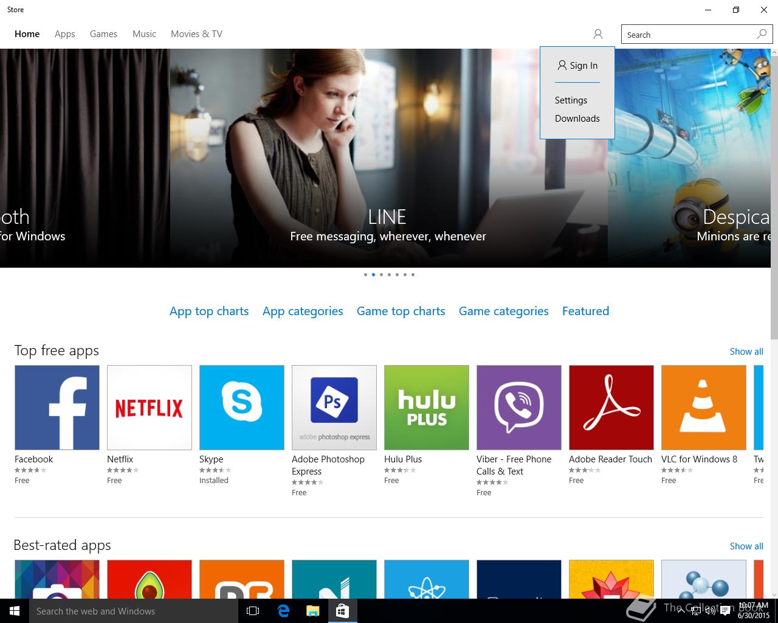Click the Facebook app name text
Screen dimensions: 778x623
pyautogui.click(x=33, y=459)
